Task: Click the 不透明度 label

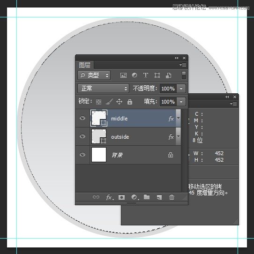Action: (x=145, y=88)
